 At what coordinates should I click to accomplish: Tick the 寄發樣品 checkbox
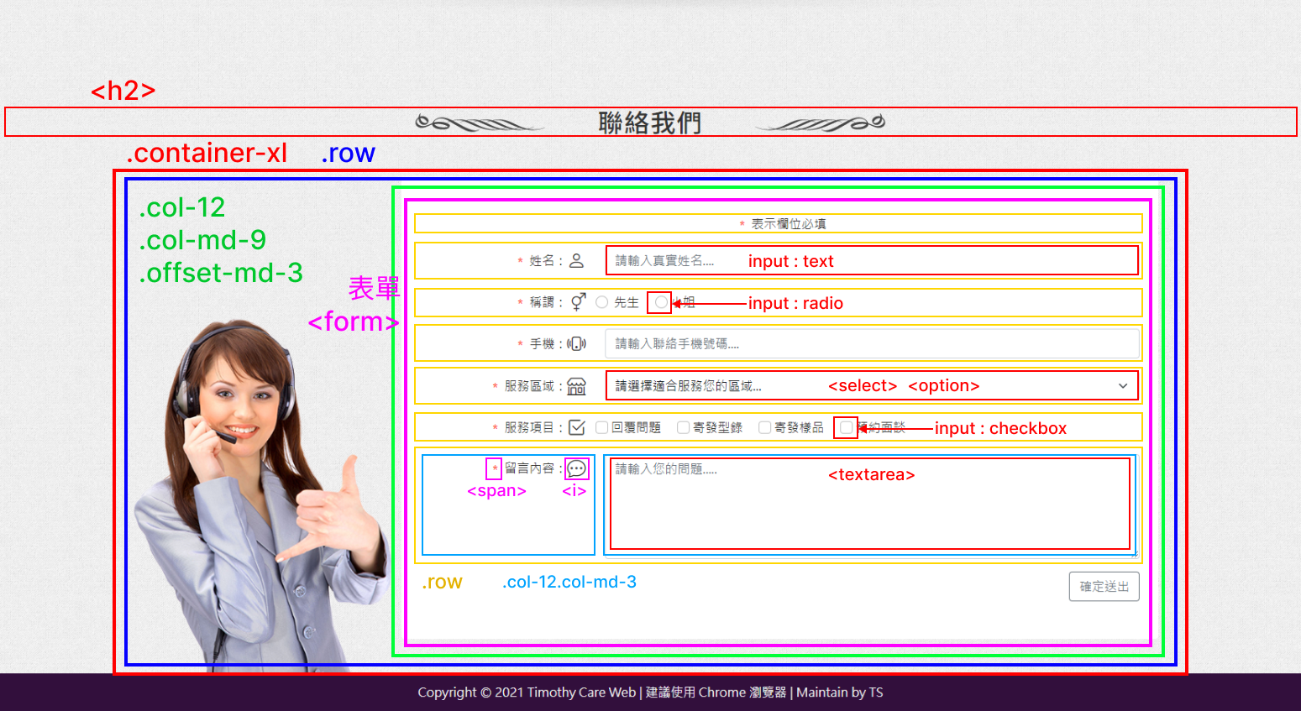(764, 428)
